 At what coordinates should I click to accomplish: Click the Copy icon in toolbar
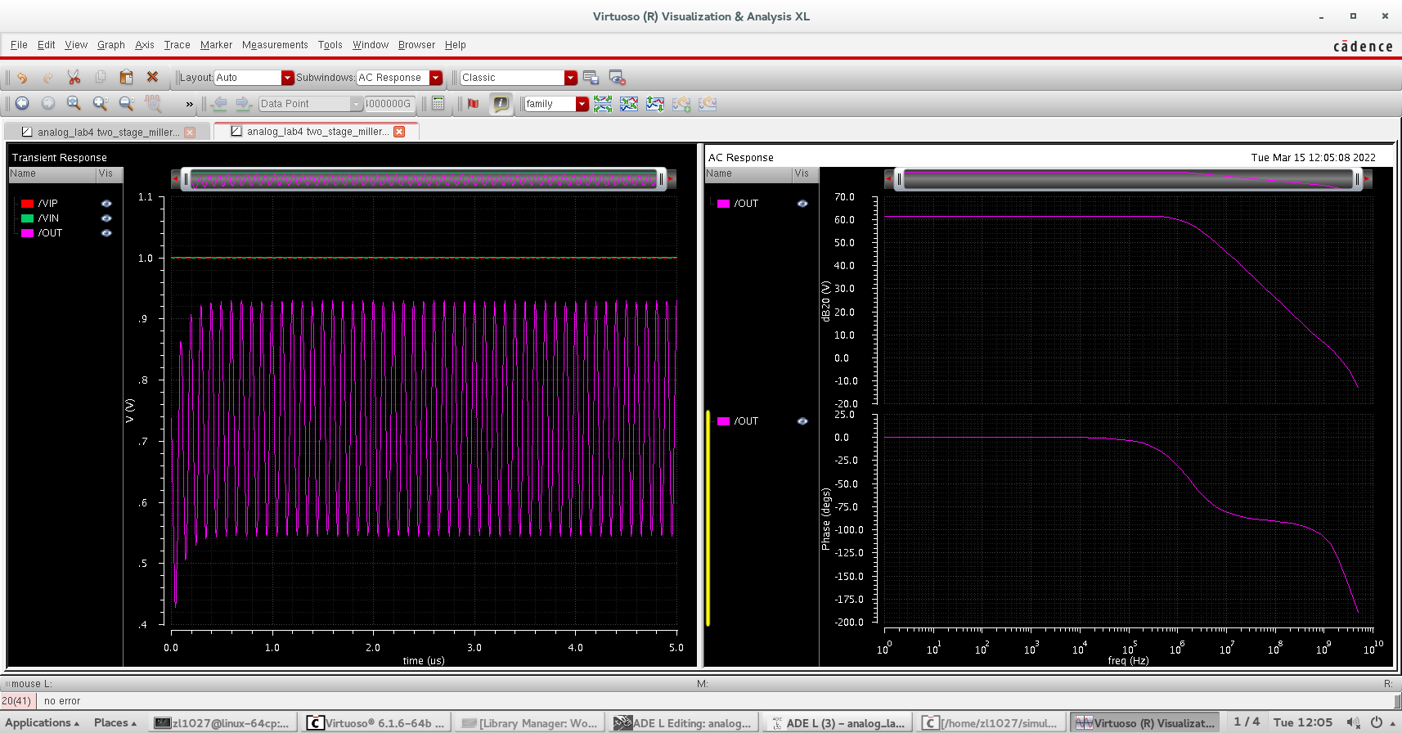pyautogui.click(x=100, y=78)
